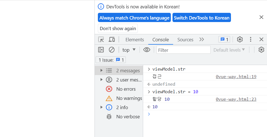Click the messages list icon in sidebar
This screenshot has height=137, width=267.
pos(109,71)
